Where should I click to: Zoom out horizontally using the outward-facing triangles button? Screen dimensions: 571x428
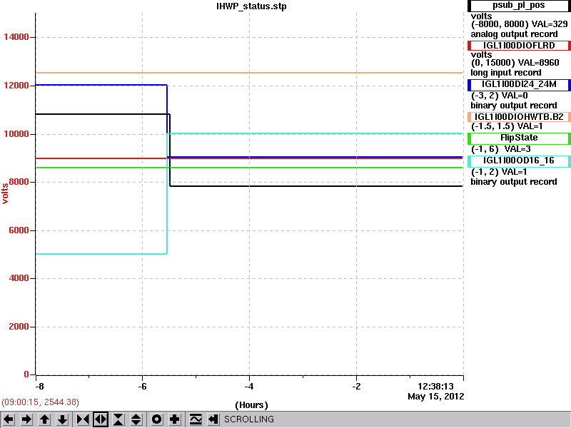[101, 419]
